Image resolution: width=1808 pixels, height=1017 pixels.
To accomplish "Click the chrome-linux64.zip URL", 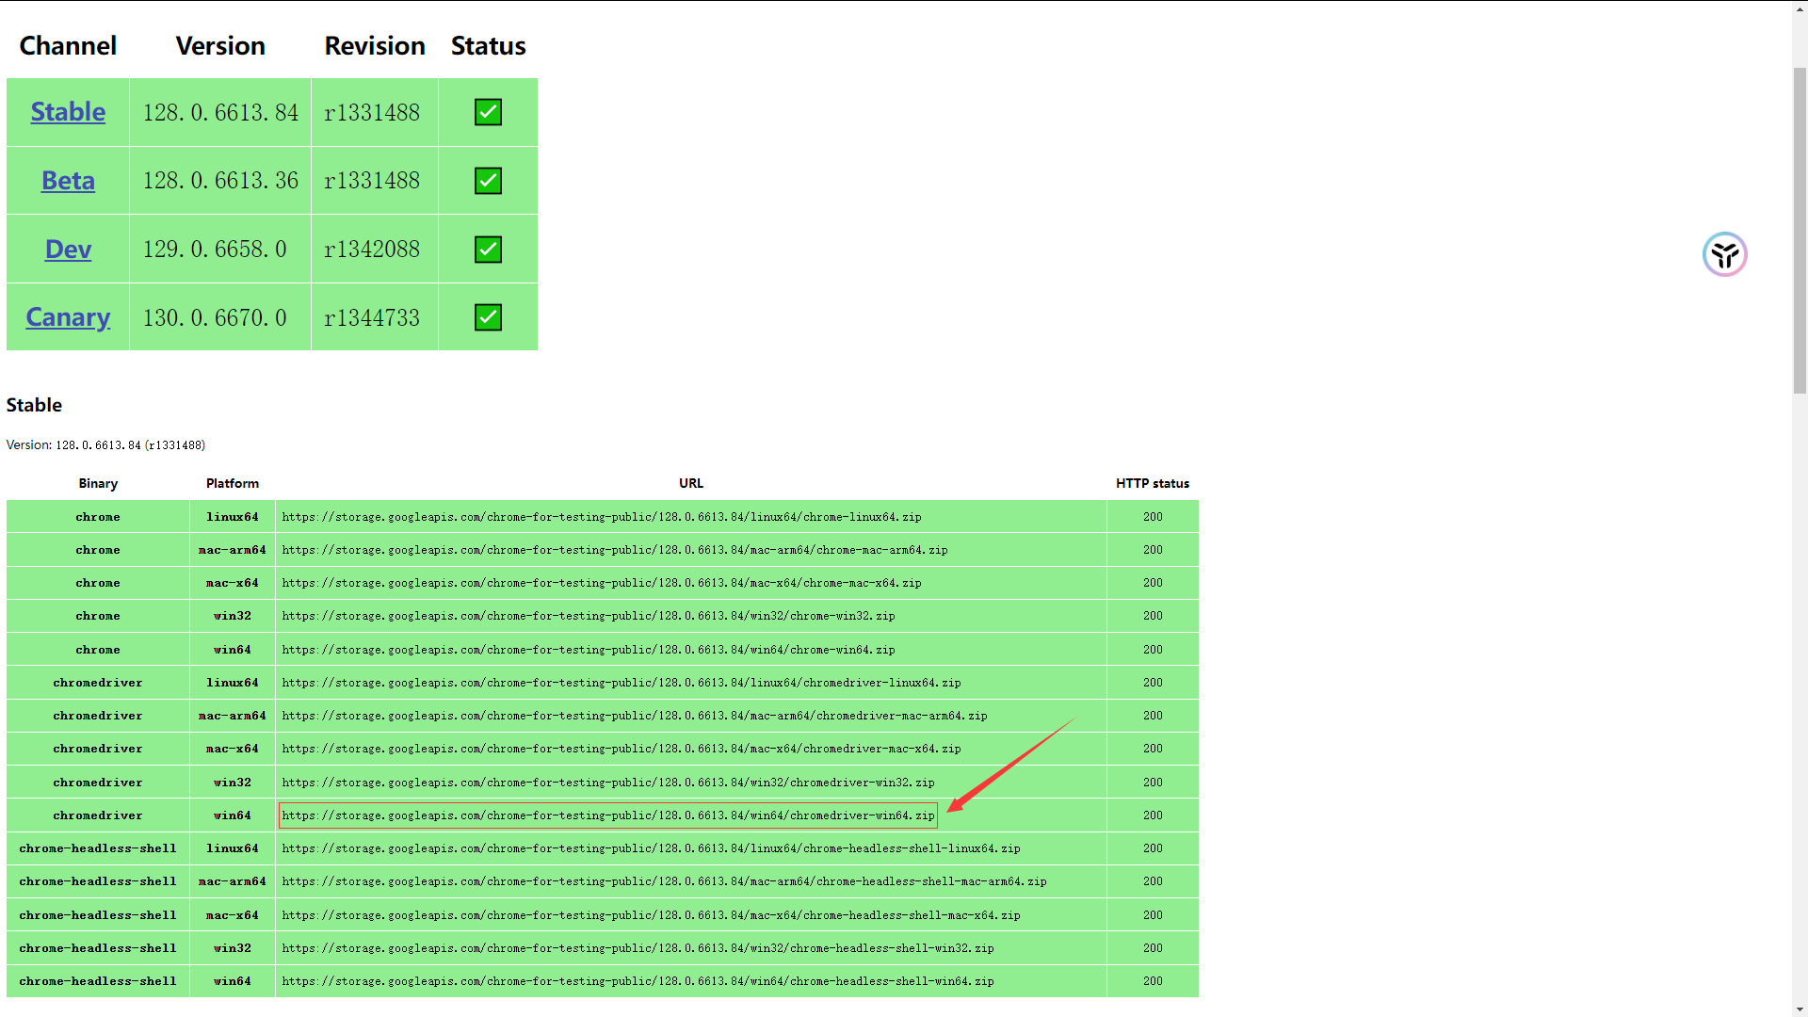I will tap(602, 517).
